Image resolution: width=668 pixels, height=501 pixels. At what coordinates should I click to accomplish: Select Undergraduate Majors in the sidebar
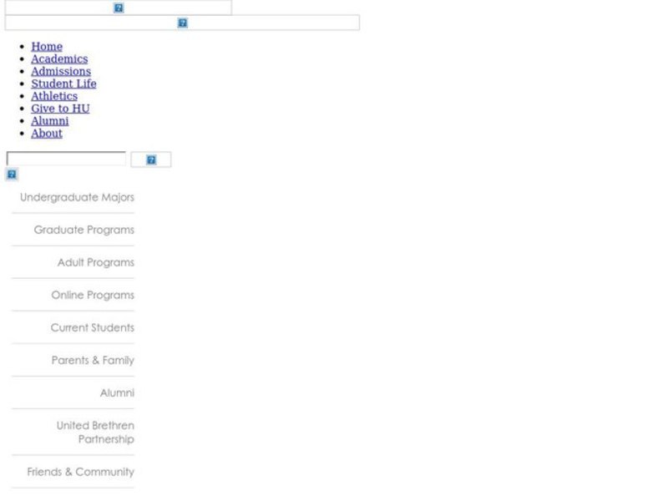point(77,198)
